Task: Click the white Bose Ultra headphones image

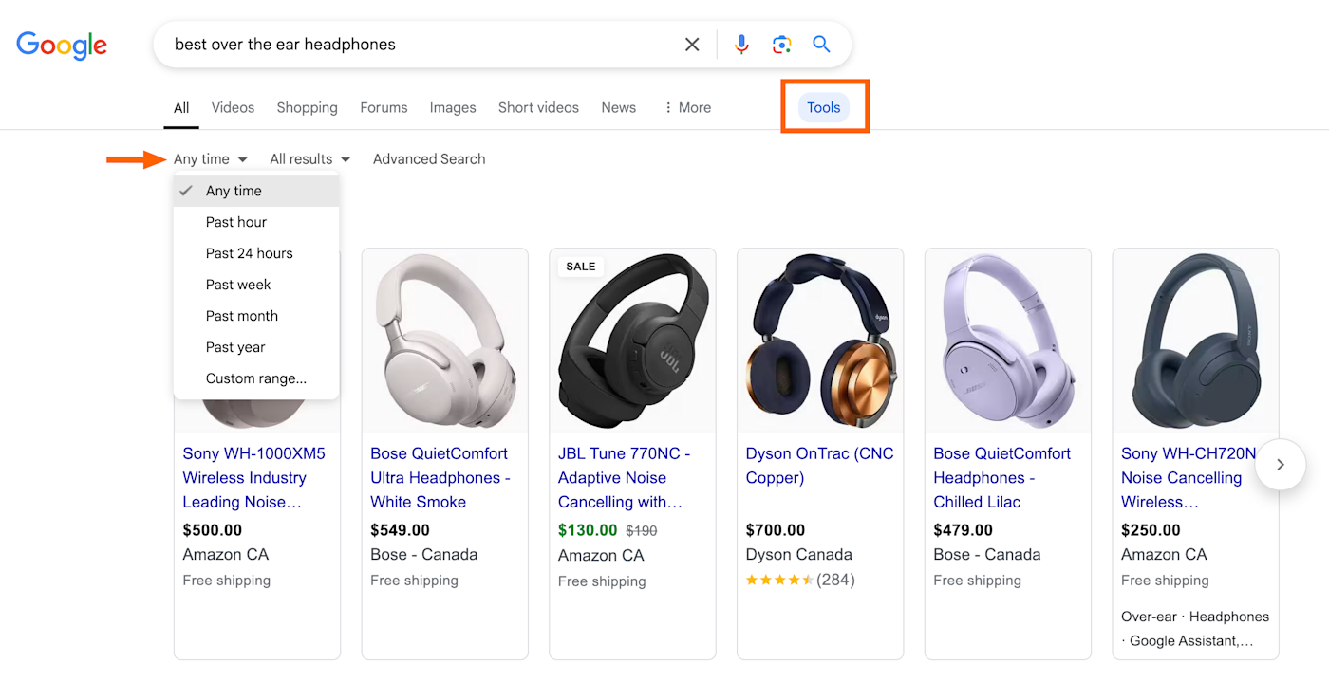Action: point(444,341)
